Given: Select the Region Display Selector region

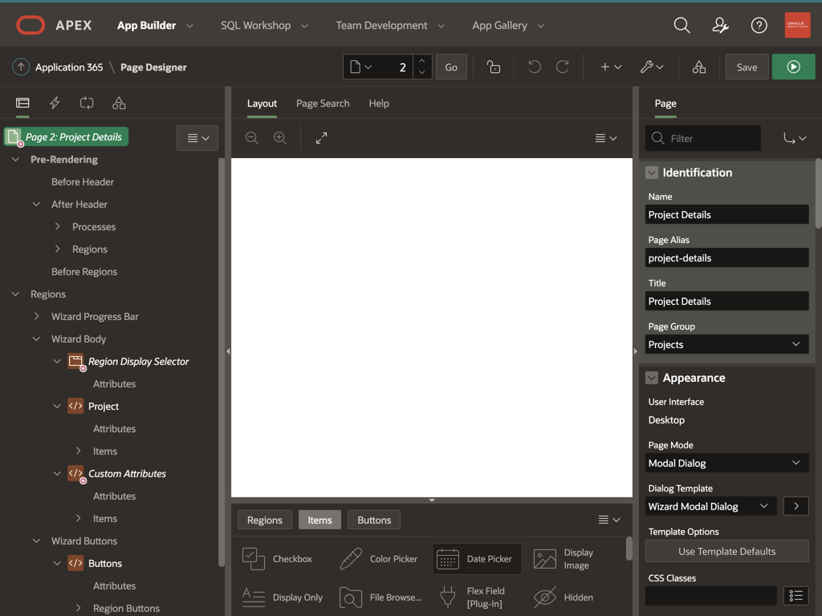Looking at the screenshot, I should coord(138,362).
